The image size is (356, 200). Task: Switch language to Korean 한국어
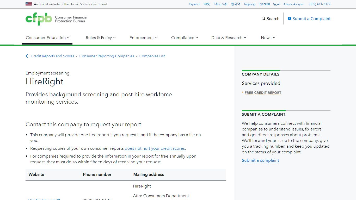(236, 4)
